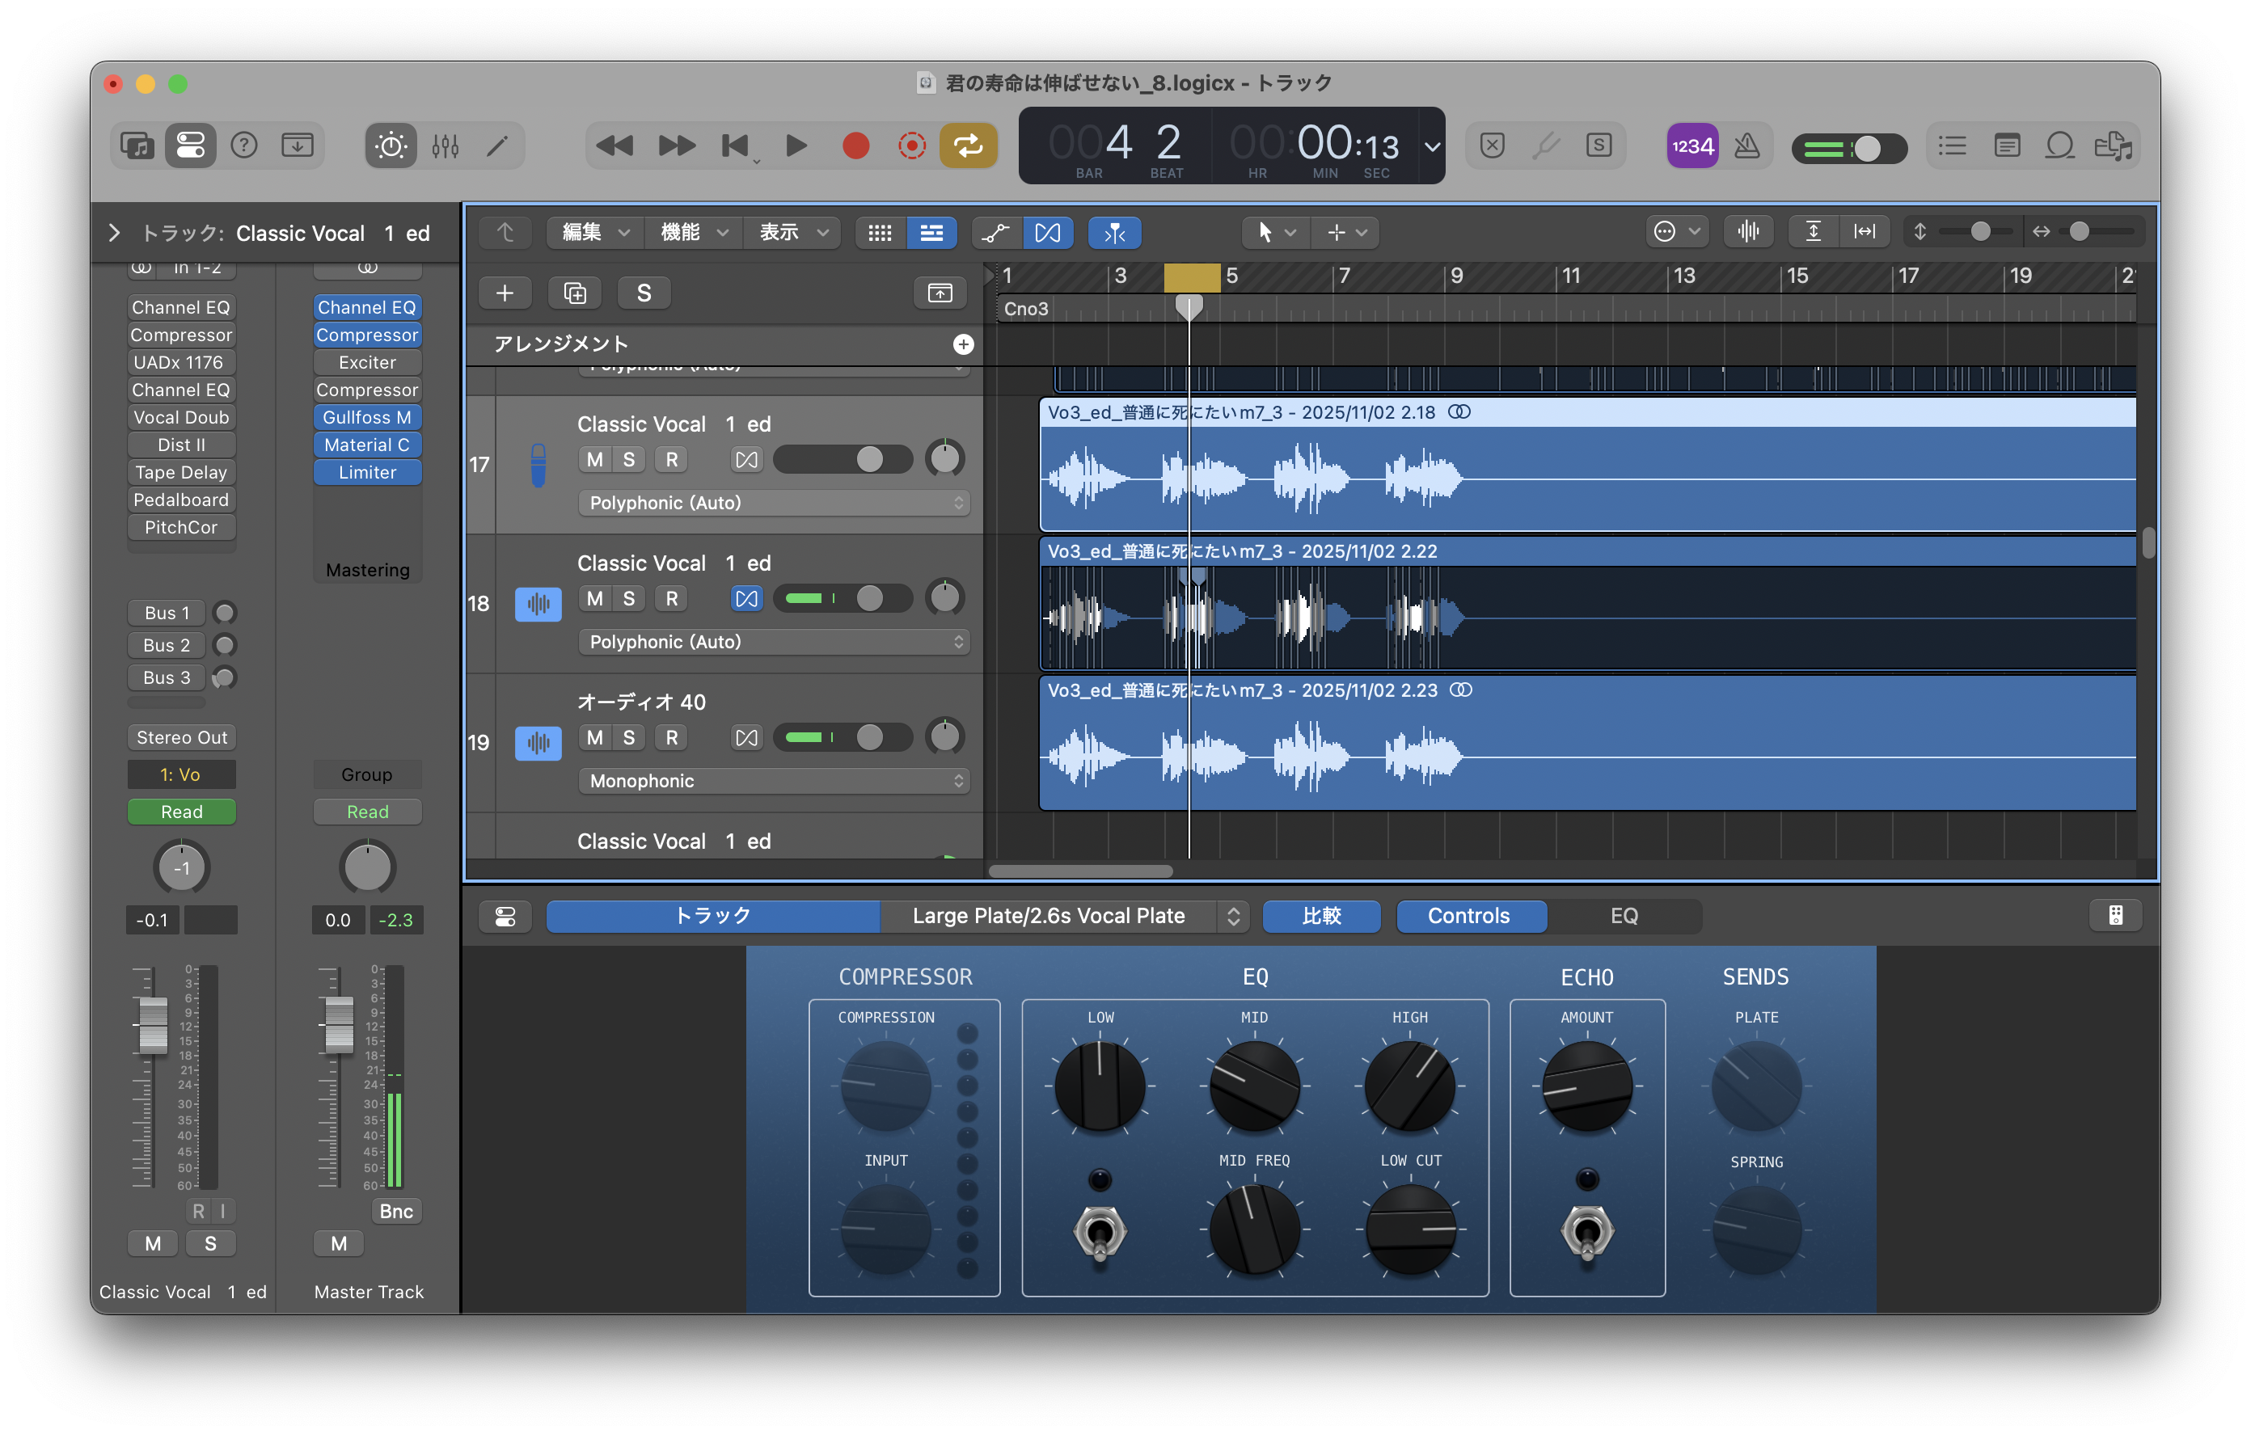Screen dimensions: 2251x1434
Task: Open the Loop Browser icon
Action: click(x=2059, y=146)
